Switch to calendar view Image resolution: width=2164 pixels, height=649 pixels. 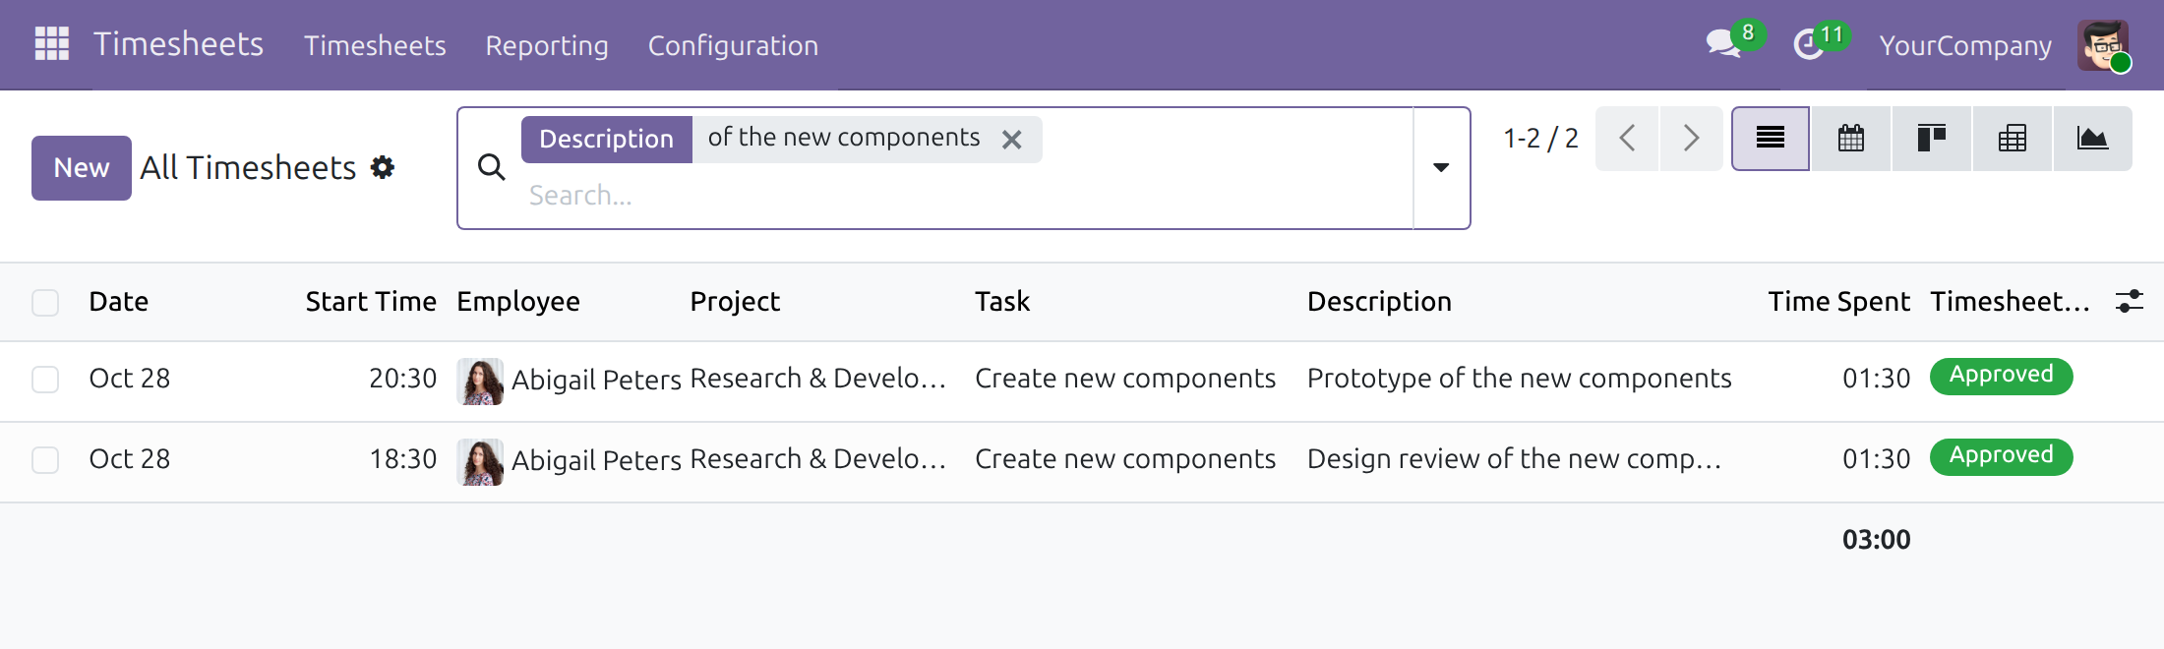pyautogui.click(x=1851, y=139)
